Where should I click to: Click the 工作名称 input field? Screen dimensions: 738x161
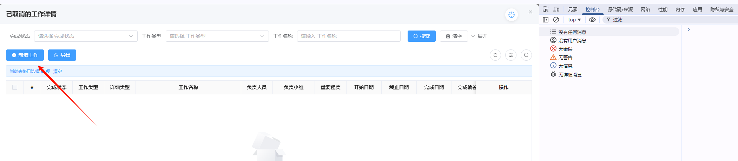(x=348, y=36)
